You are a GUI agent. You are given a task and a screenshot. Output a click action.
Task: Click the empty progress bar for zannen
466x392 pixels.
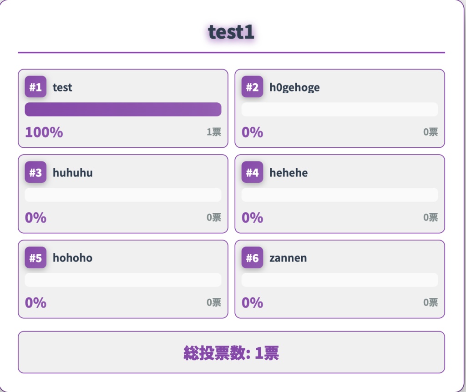(x=339, y=280)
